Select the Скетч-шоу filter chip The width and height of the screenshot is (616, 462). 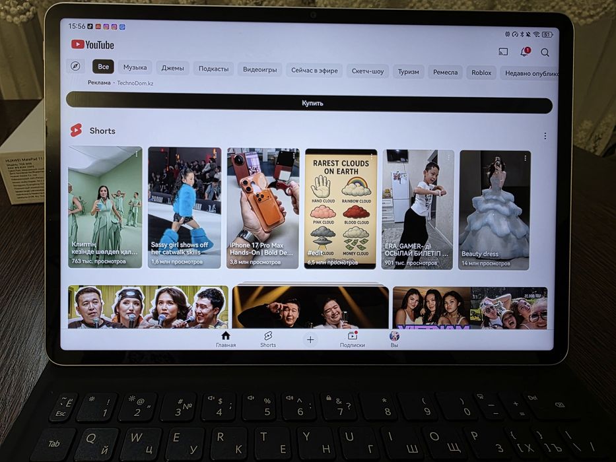[368, 71]
